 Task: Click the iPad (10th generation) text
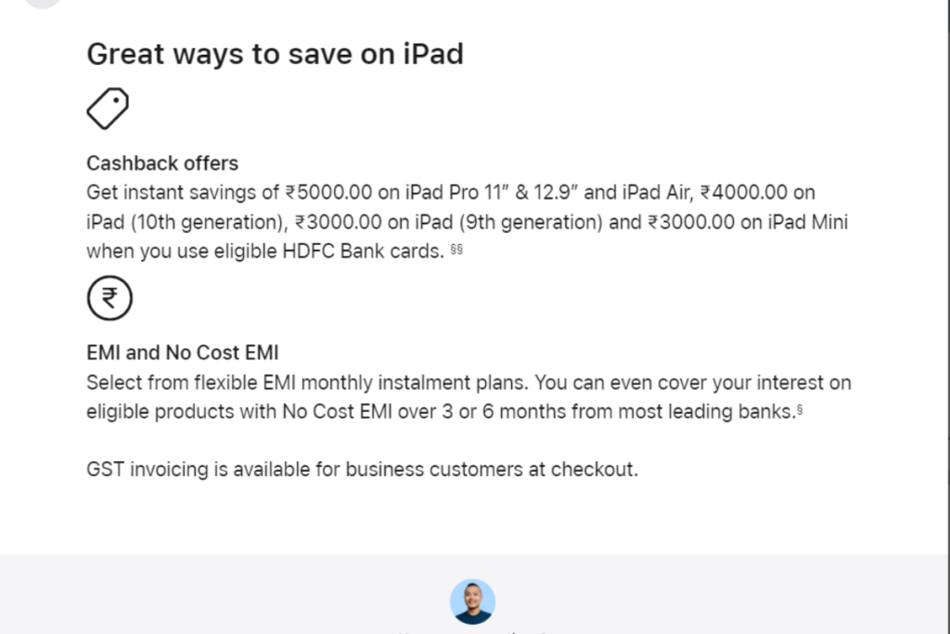click(x=185, y=222)
